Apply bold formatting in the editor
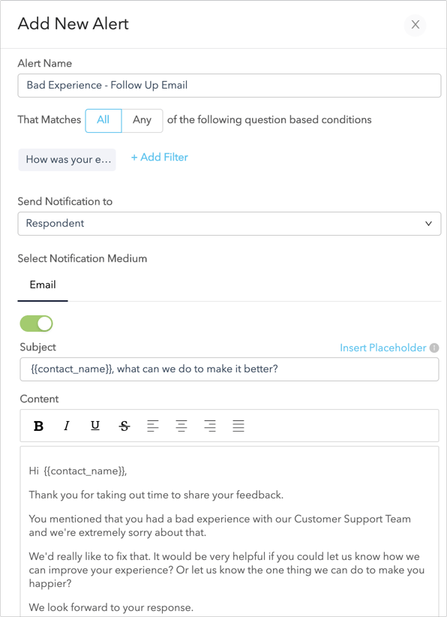This screenshot has width=447, height=617. point(38,426)
